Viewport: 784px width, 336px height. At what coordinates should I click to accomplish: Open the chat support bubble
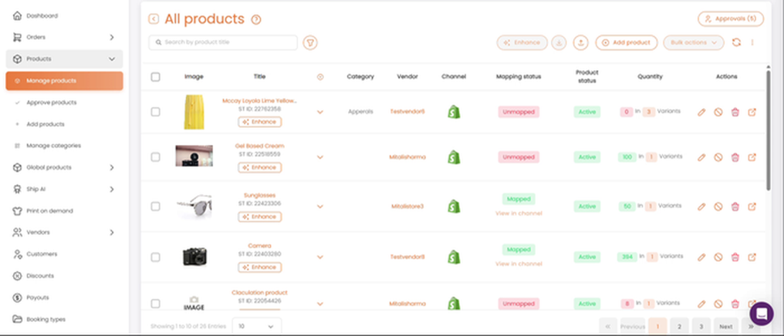coord(762,314)
